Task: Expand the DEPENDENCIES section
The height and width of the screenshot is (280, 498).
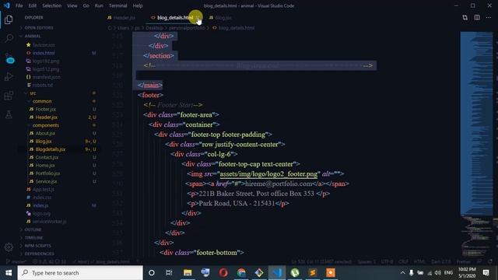Action: (39, 254)
